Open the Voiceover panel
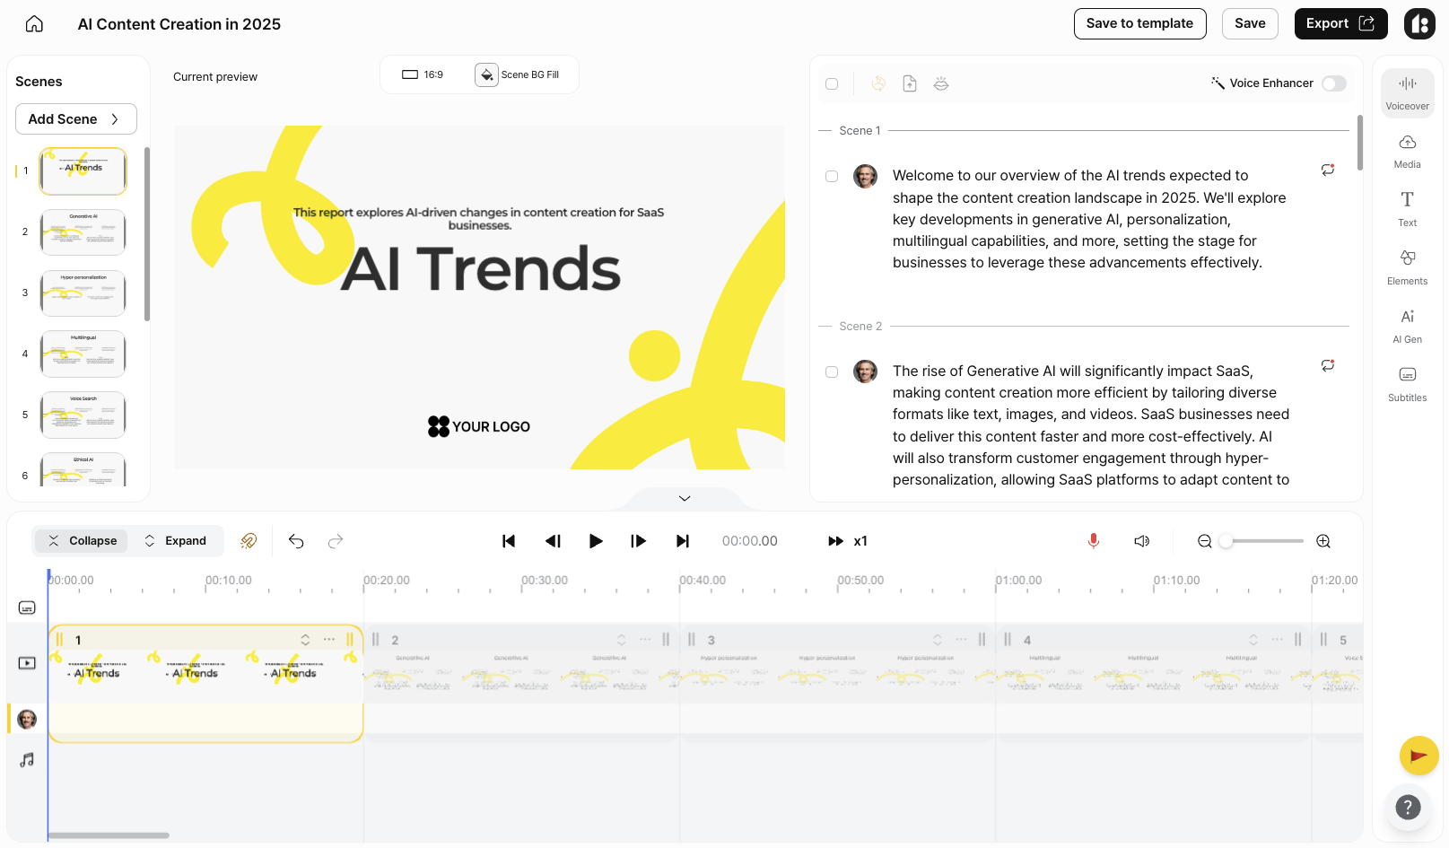1449x848 pixels. coord(1407,92)
